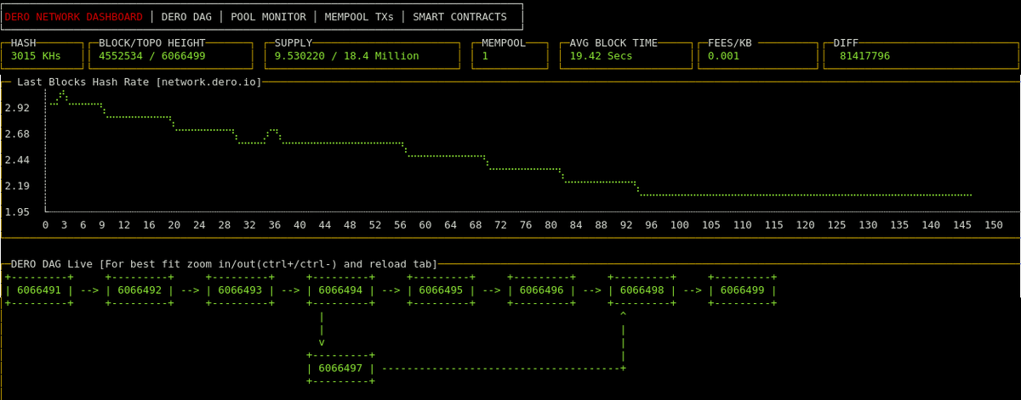1021x400 pixels.
Task: Click the BLOCK/TOPO HEIGHT label
Action: click(152, 42)
